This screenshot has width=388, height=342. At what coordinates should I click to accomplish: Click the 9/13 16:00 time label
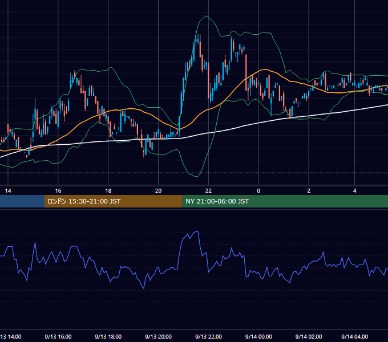(58, 336)
